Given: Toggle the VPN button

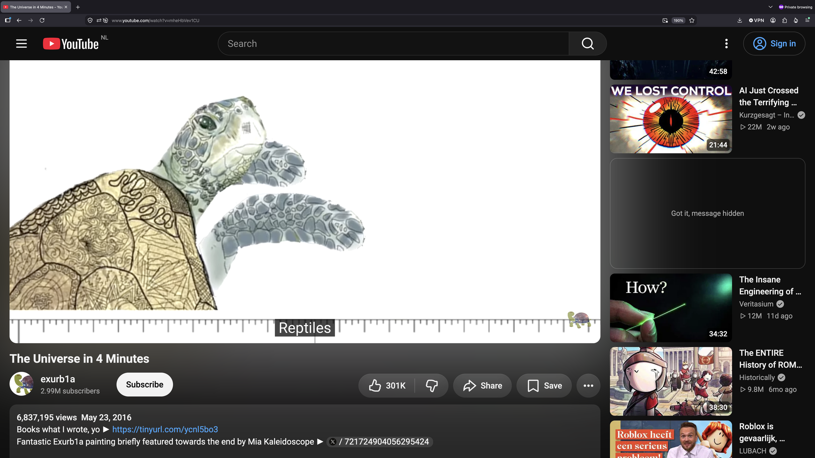Looking at the screenshot, I should click(x=757, y=20).
